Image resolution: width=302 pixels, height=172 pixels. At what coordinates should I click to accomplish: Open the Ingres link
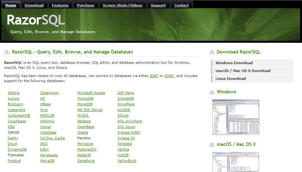(x=46, y=127)
